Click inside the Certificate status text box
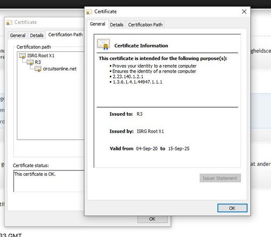Screen dimensions: 271x237 (49, 181)
